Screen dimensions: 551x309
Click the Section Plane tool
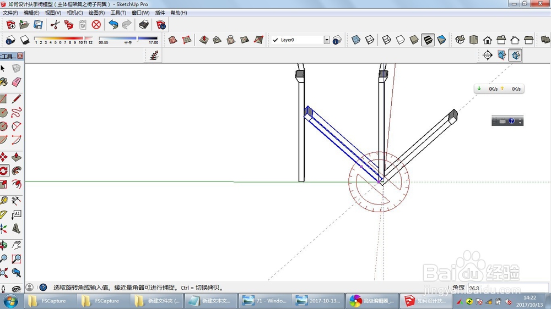[x=488, y=55]
